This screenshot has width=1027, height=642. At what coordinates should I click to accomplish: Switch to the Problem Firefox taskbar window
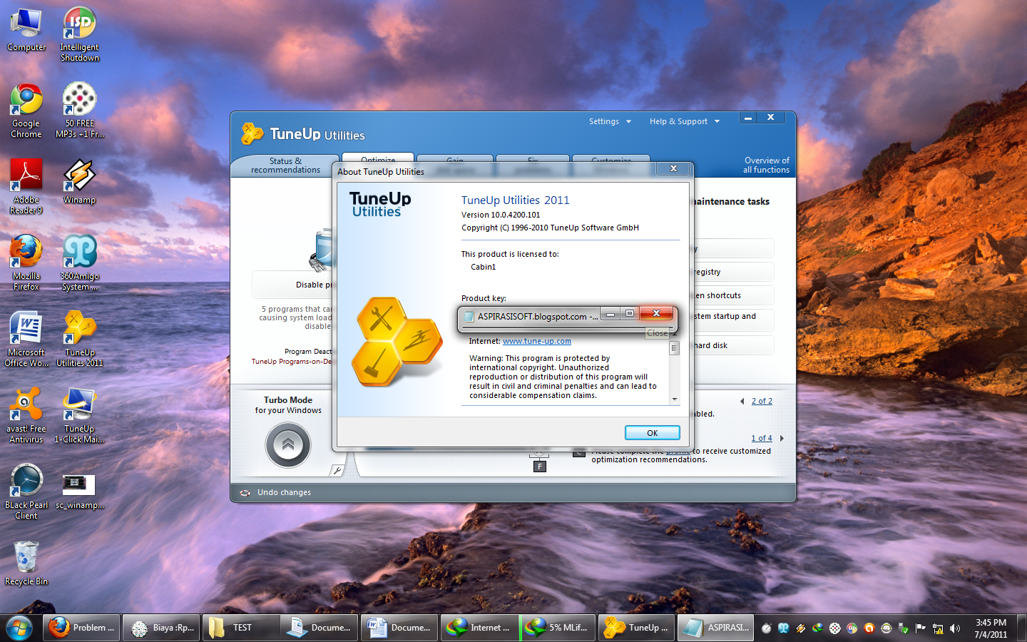pos(82,628)
